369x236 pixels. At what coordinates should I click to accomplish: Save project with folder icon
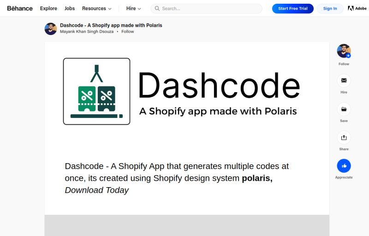[x=344, y=109]
